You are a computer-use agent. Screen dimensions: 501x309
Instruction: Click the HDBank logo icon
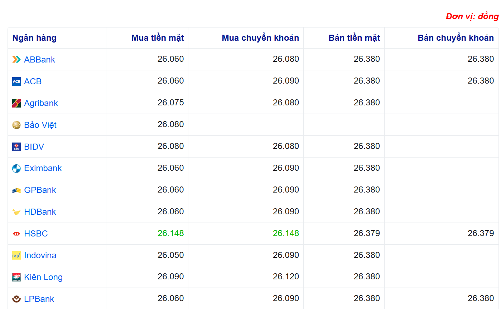click(x=16, y=212)
